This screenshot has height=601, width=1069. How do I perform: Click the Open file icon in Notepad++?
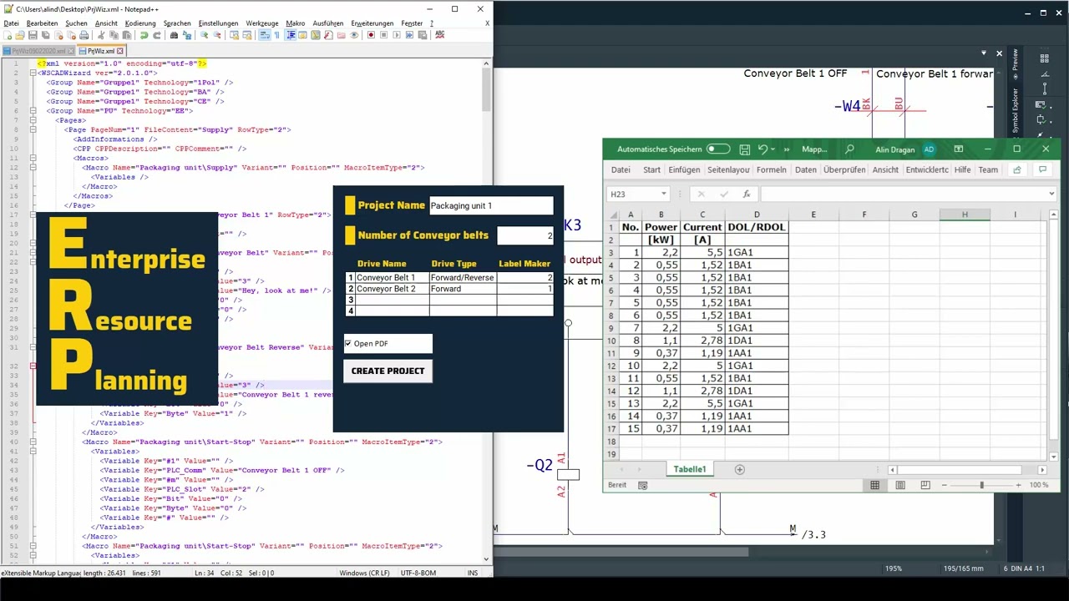coord(19,35)
